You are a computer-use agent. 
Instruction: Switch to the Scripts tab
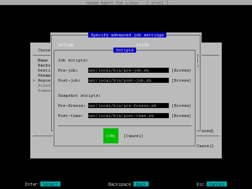click(124, 50)
